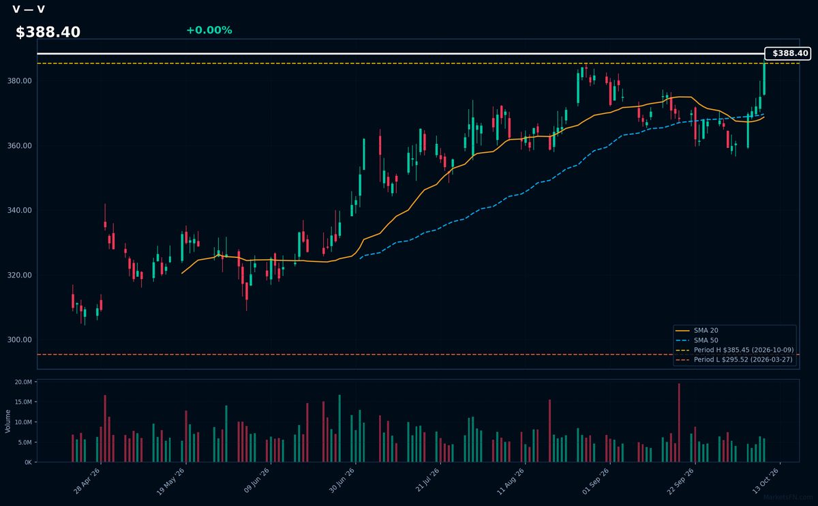Select the "21 Jul '26" date label
Viewport: 818px width, 506px height.
[x=427, y=480]
